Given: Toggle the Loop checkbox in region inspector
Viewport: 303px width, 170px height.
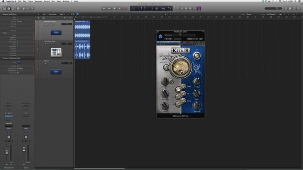Looking at the screenshot, I should tap(18, 19).
